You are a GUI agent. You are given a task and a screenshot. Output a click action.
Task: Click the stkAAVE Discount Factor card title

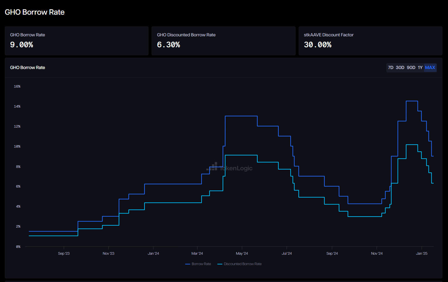pyautogui.click(x=329, y=35)
